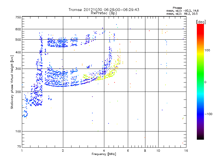The image size is (219, 164).
Task: Click the black bottom of the colorbar
Action: click(200, 137)
